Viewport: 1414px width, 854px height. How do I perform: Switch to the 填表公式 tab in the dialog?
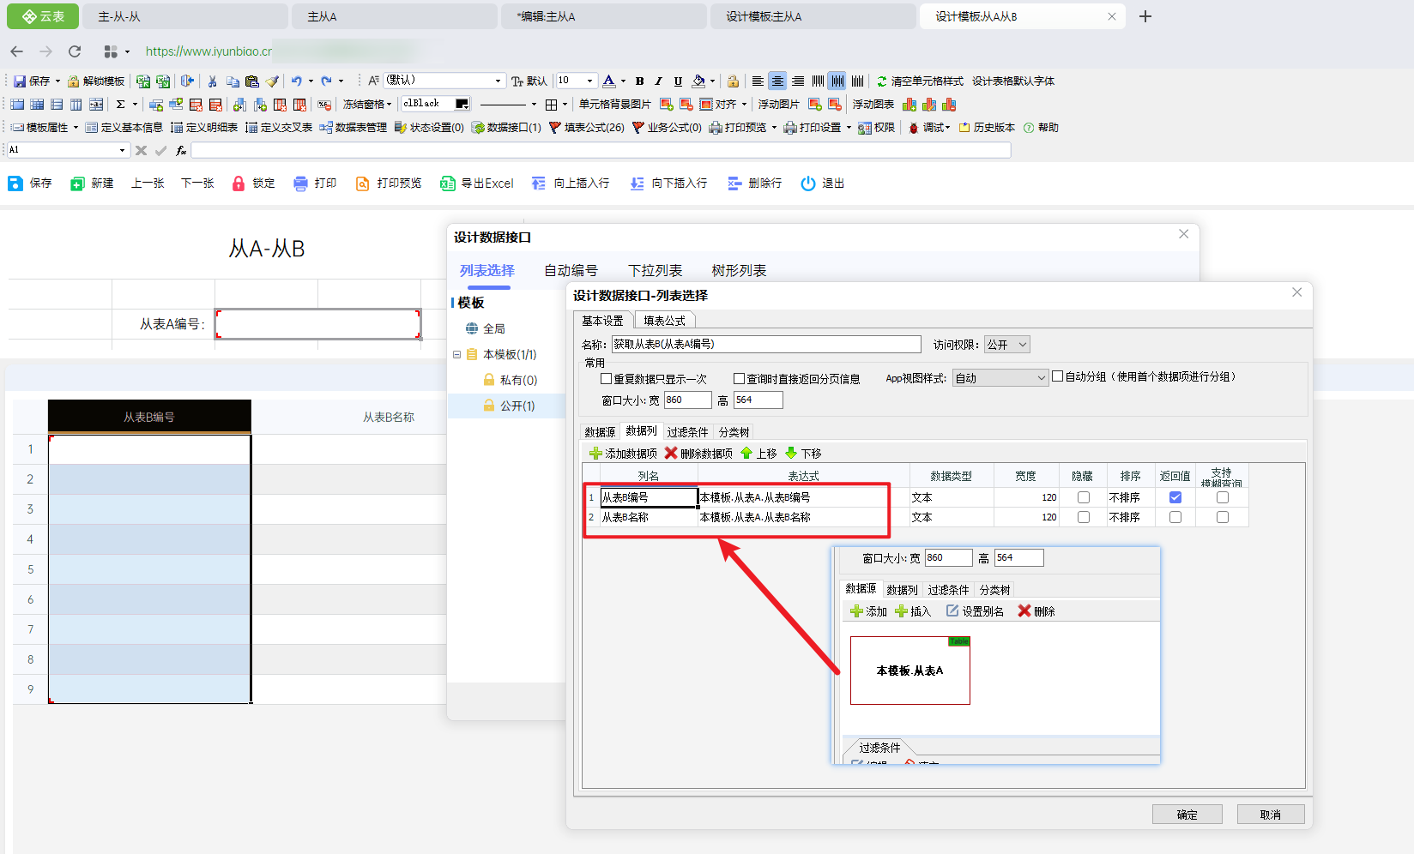[x=664, y=321]
